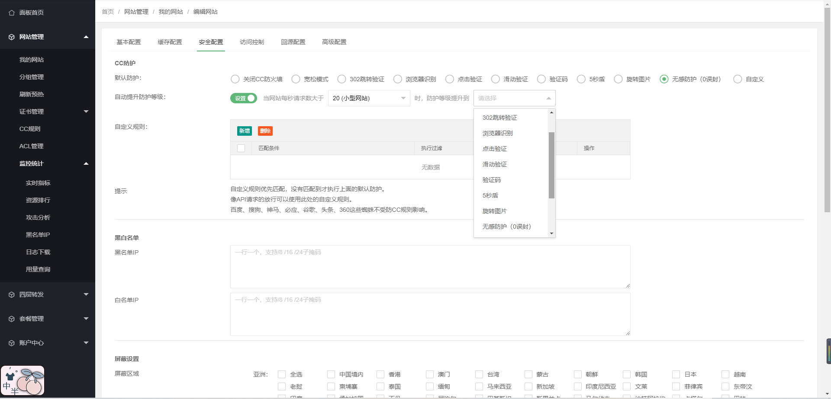The height and width of the screenshot is (399, 831).
Task: Check the 香港 region checkbox
Action: click(x=381, y=374)
